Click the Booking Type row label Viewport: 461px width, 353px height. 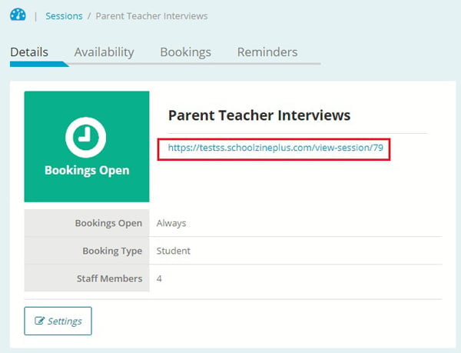112,251
